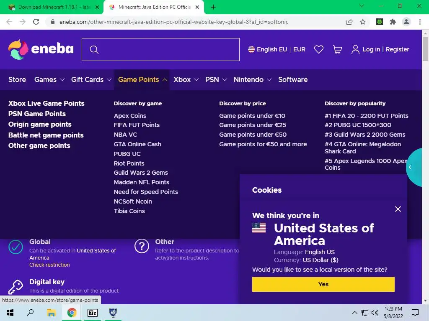This screenshot has width=429, height=321.
Task: Open the taskbar clock and date
Action: pyautogui.click(x=393, y=313)
